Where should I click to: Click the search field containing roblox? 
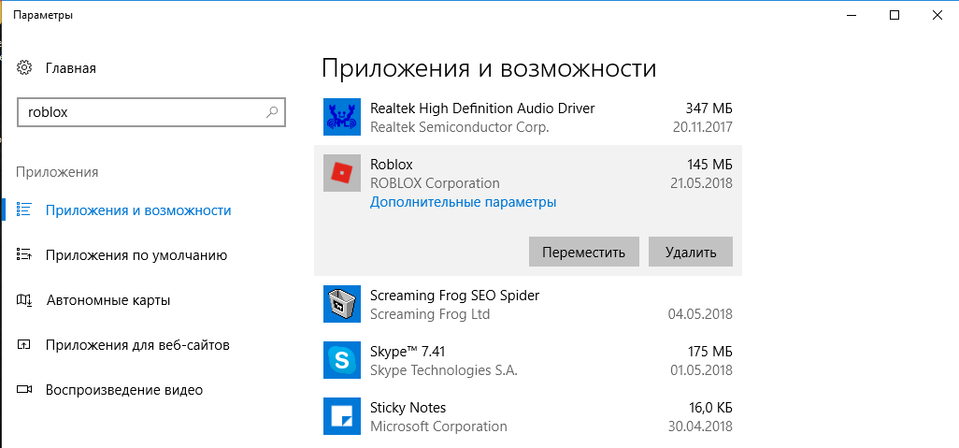coord(140,112)
